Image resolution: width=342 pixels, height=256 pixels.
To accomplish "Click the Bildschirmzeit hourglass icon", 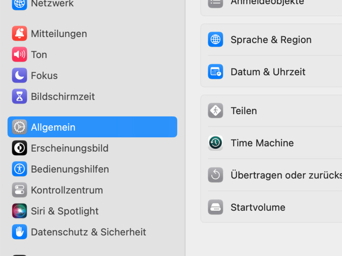I will (x=20, y=97).
